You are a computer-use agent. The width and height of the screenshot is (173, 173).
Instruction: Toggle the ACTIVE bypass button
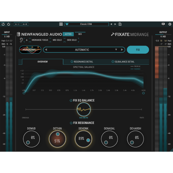[68, 34]
